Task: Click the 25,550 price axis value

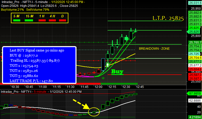Action: click(x=196, y=81)
